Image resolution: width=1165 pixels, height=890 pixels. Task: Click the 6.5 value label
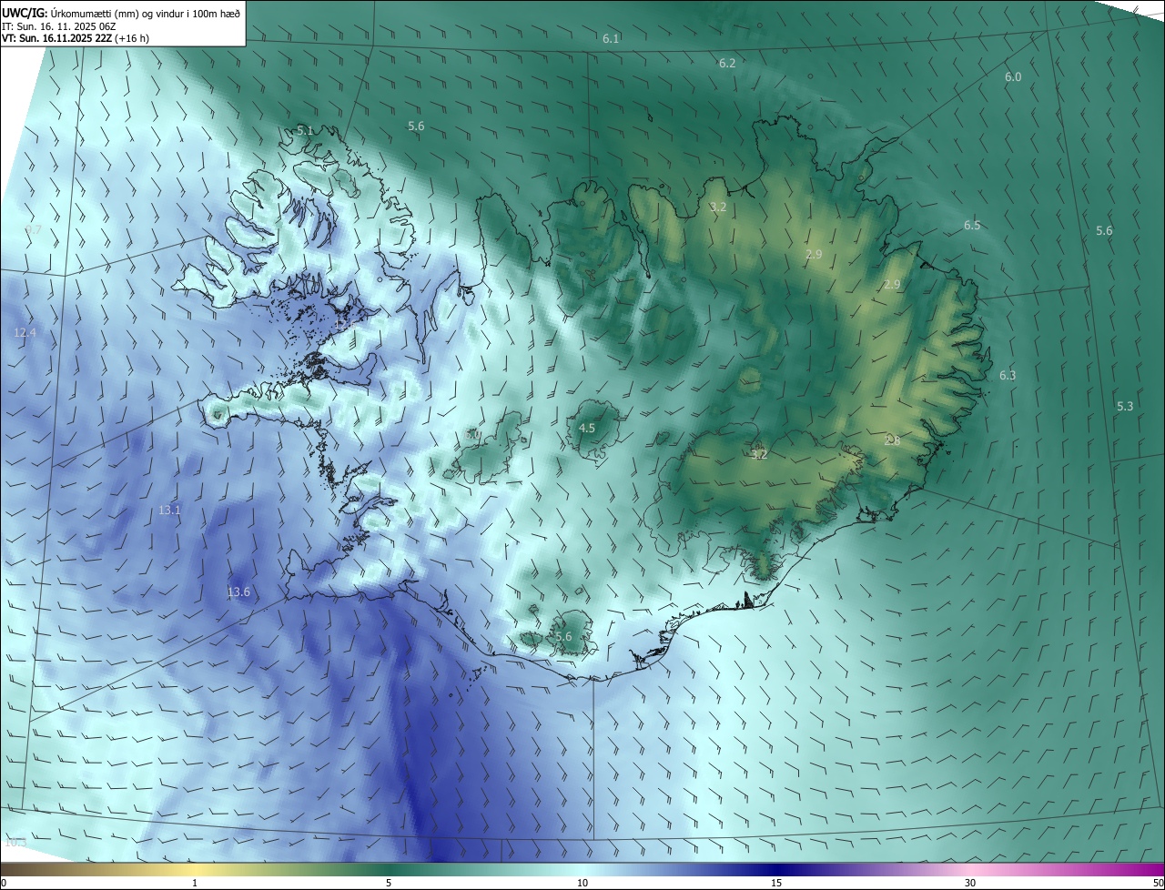click(x=972, y=225)
